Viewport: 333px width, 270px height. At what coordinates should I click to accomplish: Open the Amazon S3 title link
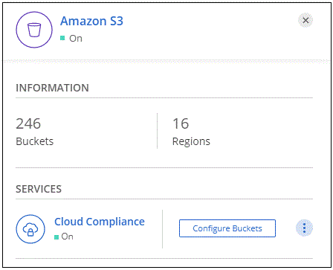coord(91,21)
